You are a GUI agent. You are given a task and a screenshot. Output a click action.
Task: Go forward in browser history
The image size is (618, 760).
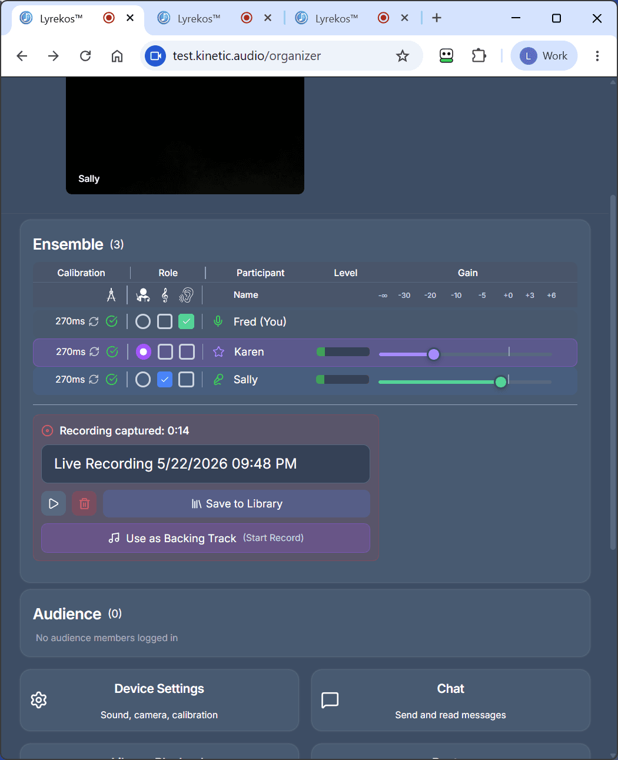(x=54, y=56)
